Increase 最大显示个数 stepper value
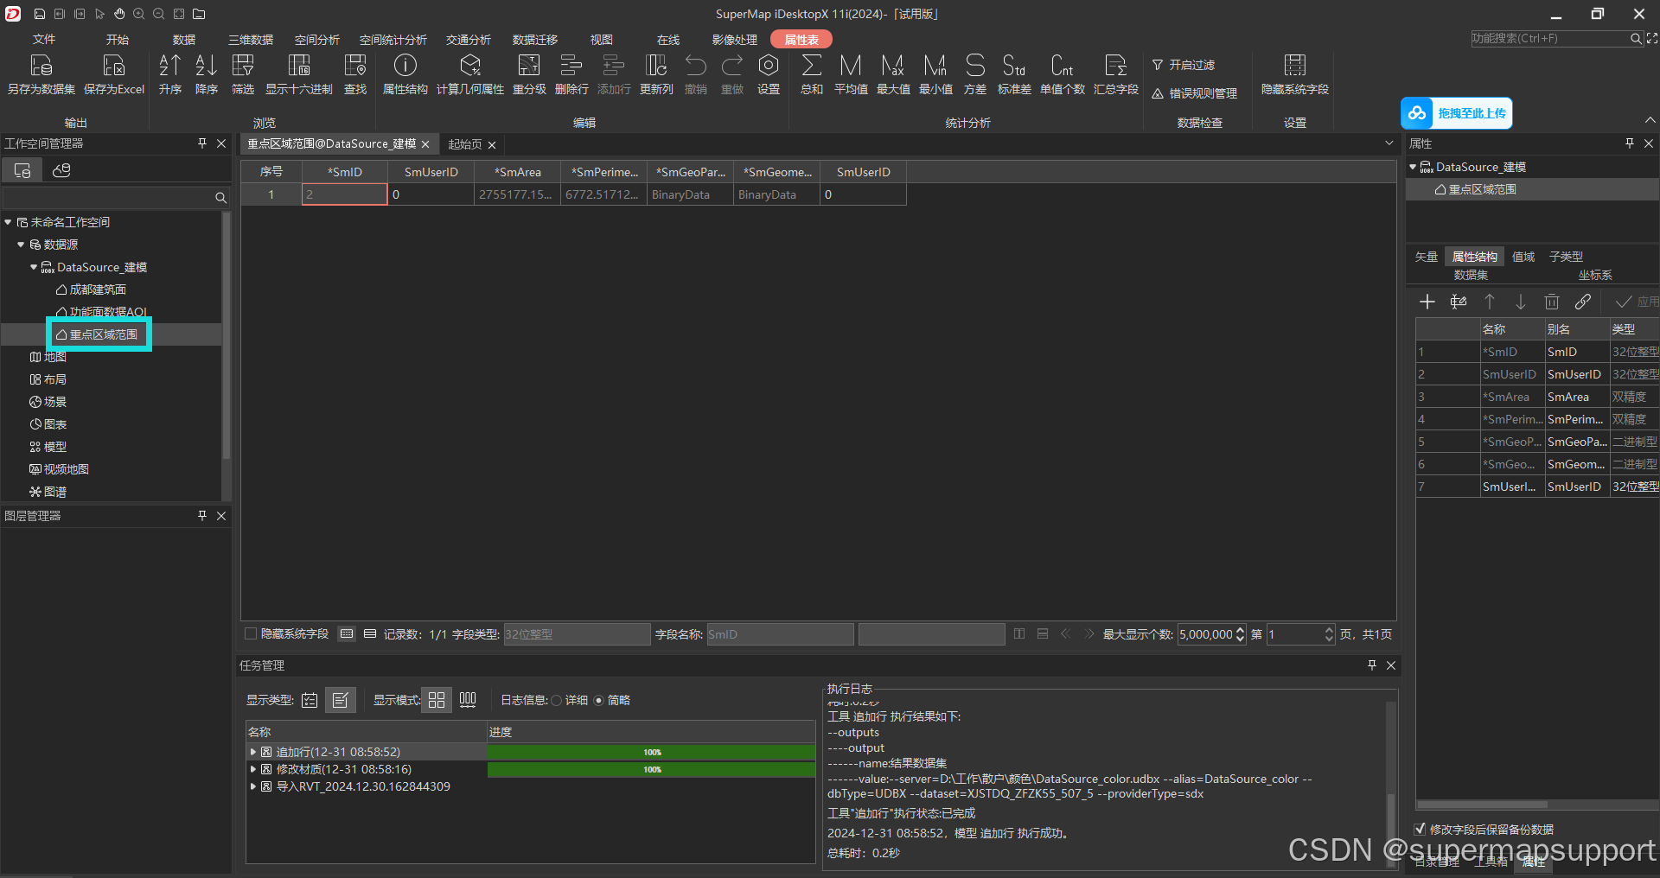1660x878 pixels. pos(1241,630)
